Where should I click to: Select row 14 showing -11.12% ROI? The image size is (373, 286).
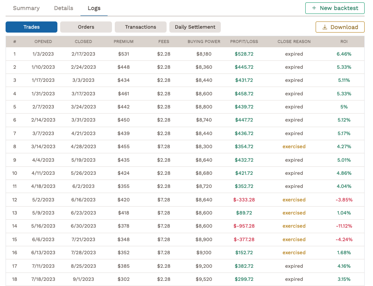pyautogui.click(x=186, y=226)
